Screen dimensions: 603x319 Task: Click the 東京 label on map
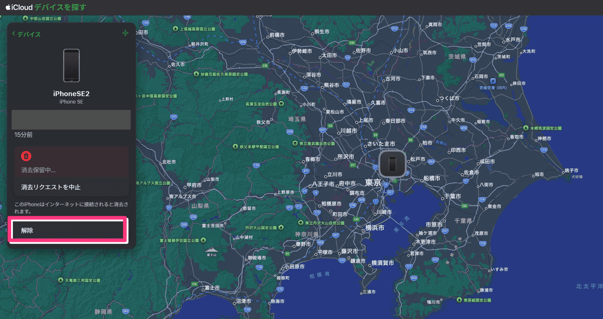pos(373,183)
